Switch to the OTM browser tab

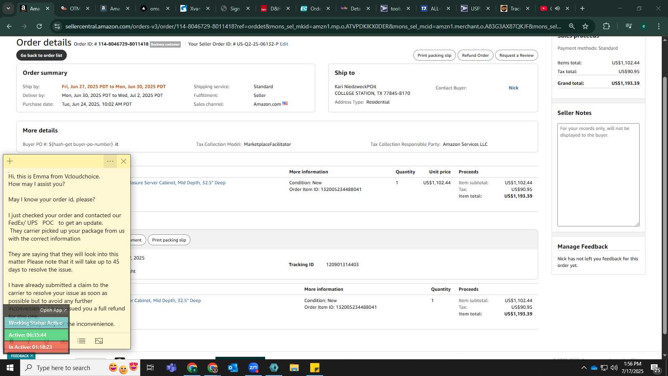pos(75,8)
